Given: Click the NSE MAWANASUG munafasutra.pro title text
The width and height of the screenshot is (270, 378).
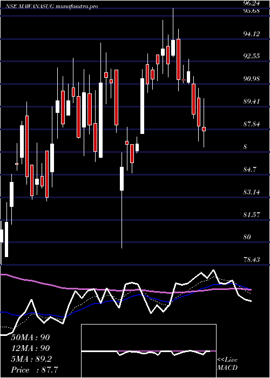Looking at the screenshot, I should click(x=52, y=6).
